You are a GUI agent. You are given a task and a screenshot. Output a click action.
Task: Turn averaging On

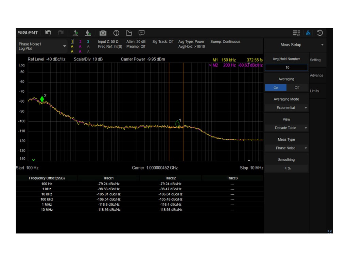click(x=276, y=88)
